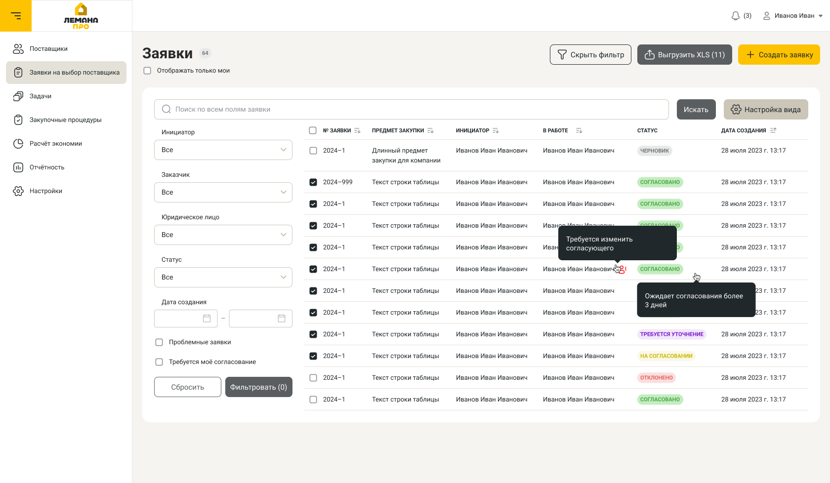
Task: Focus the search field Поиск по всем полям
Action: click(412, 110)
